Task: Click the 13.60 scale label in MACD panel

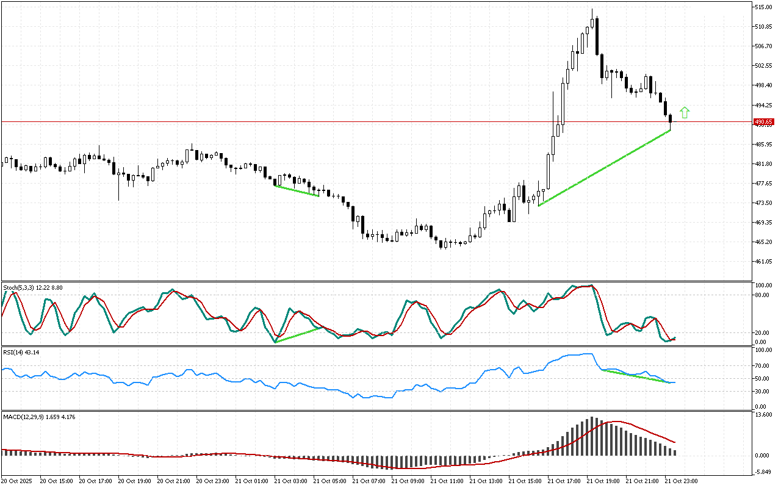Action: coord(763,415)
